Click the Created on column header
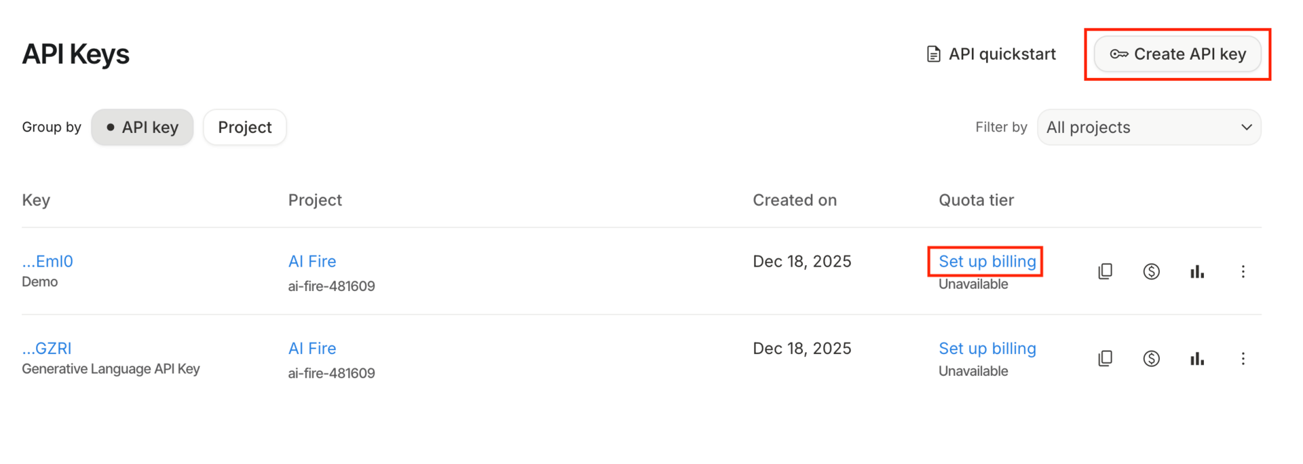Image resolution: width=1303 pixels, height=464 pixels. click(x=795, y=200)
